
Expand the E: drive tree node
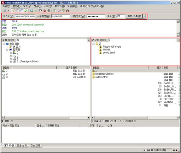[11, 59]
